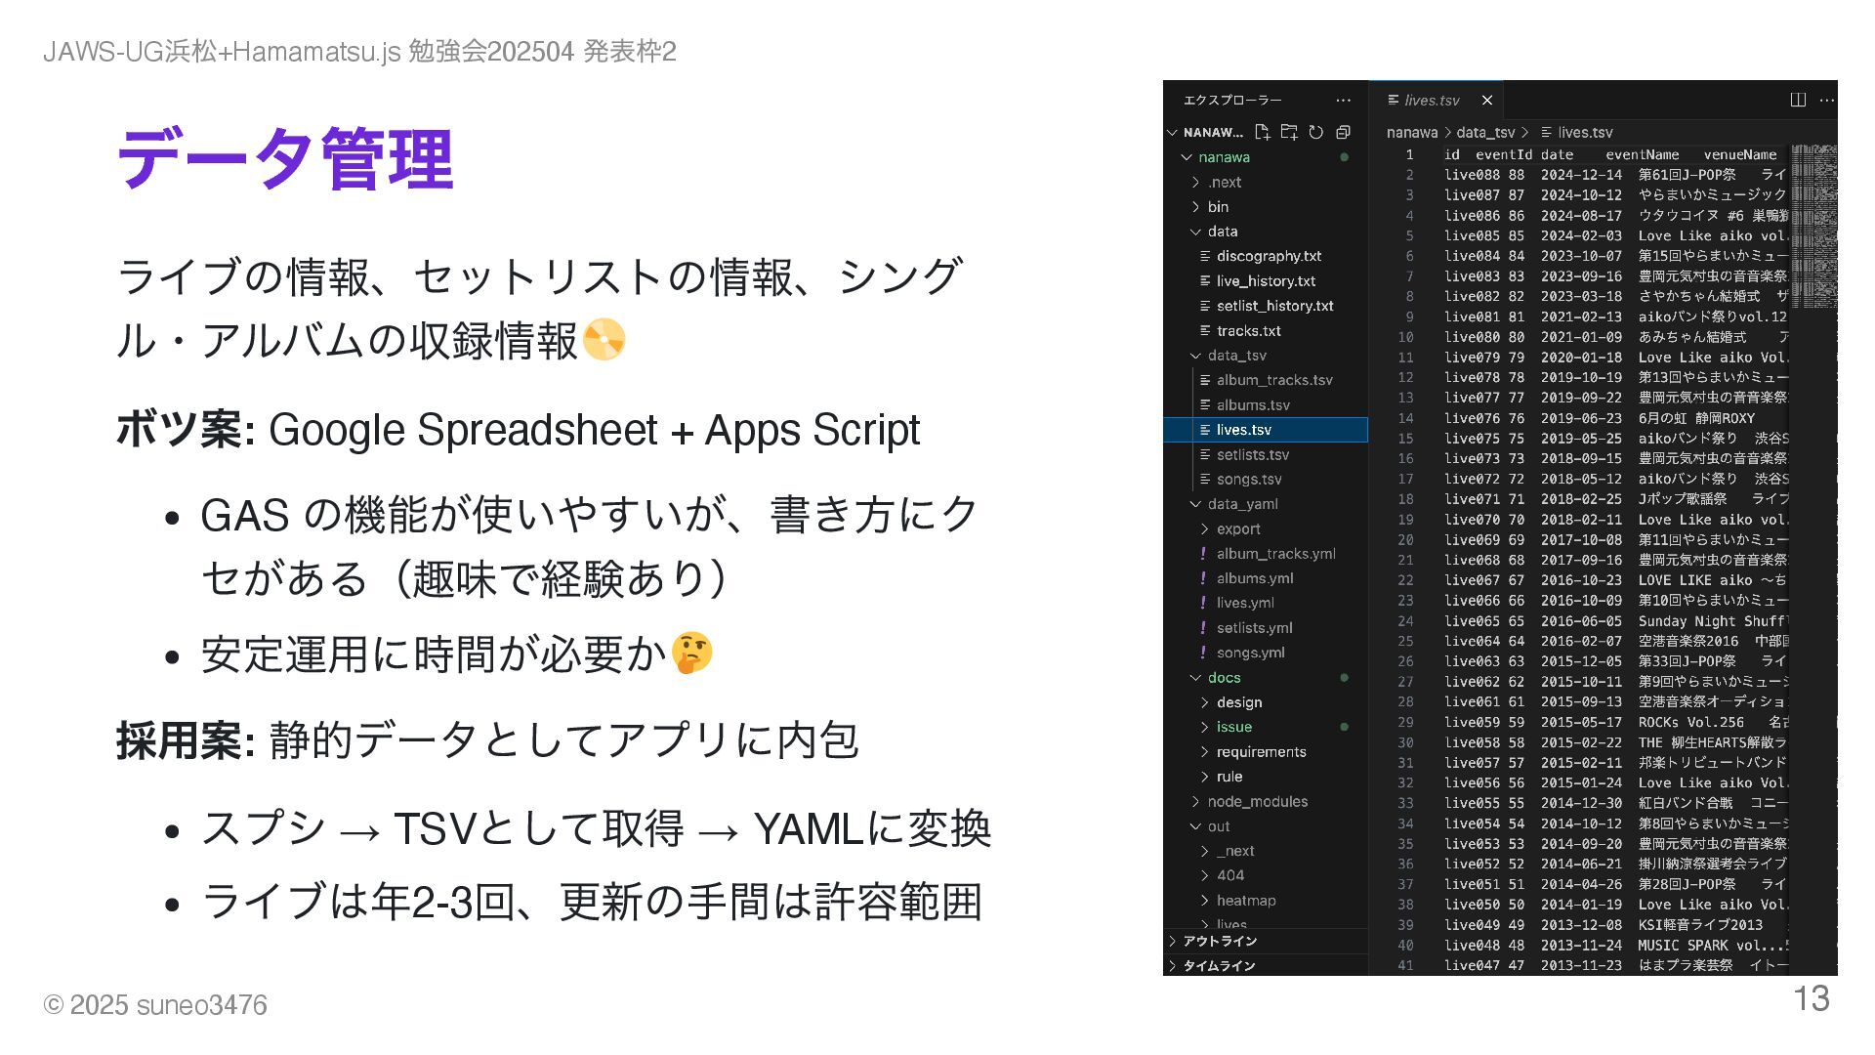The height and width of the screenshot is (1055, 1875).
Task: Open the explorer panel more actions ellipsis
Action: tap(1344, 100)
